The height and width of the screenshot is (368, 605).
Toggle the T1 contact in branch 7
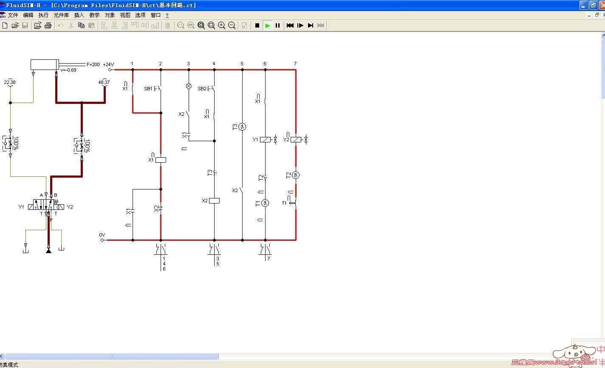pyautogui.click(x=294, y=203)
